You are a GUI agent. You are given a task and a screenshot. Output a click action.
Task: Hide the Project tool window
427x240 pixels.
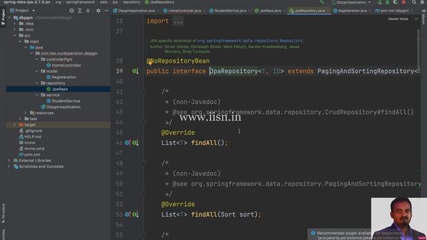point(106,11)
